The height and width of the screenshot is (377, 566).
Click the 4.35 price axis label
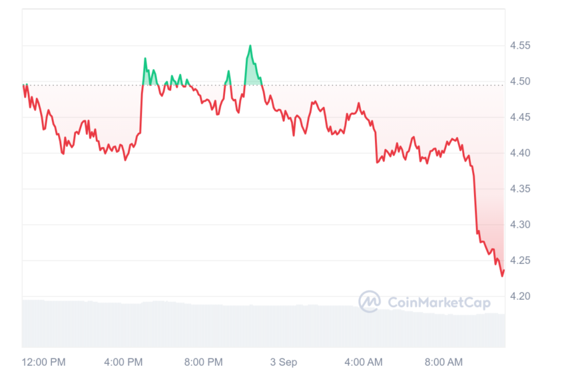(520, 189)
